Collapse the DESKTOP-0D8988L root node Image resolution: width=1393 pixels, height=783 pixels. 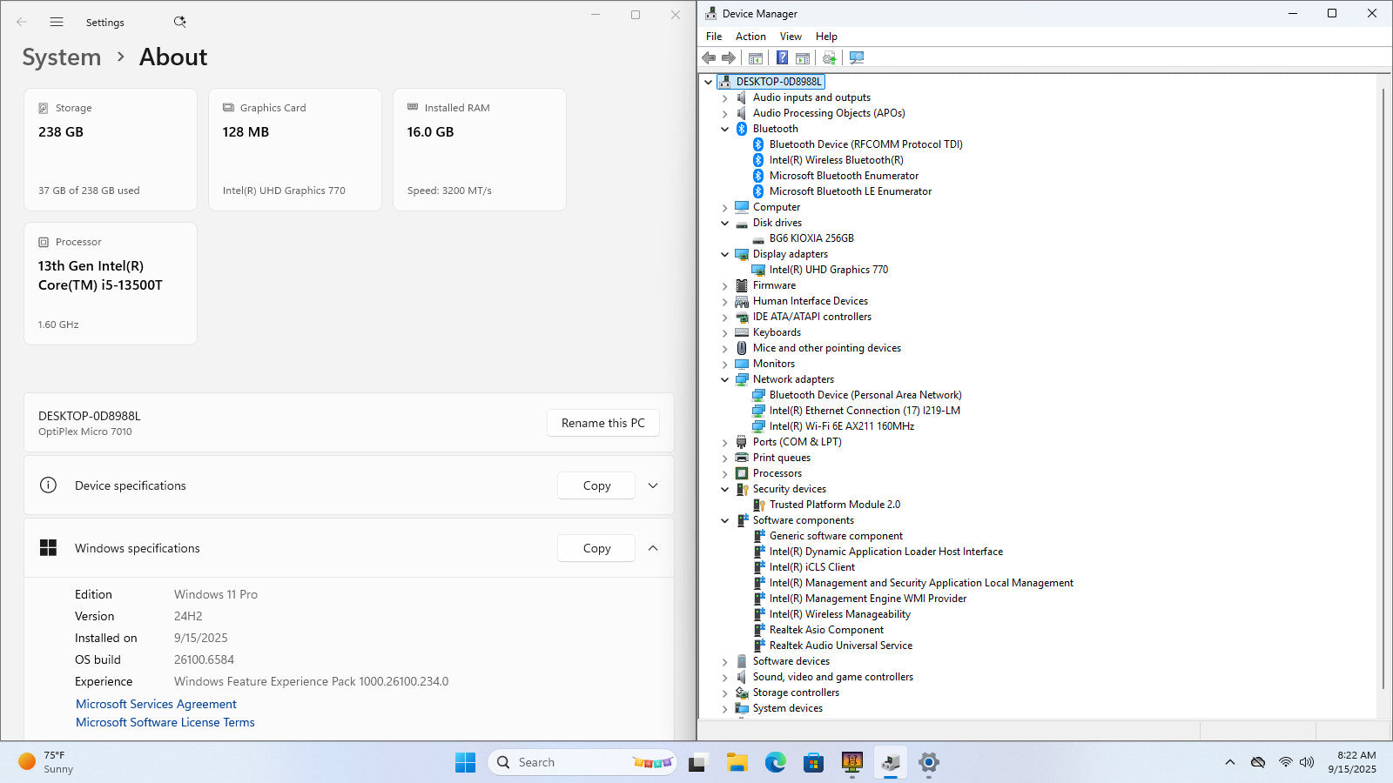pos(709,82)
